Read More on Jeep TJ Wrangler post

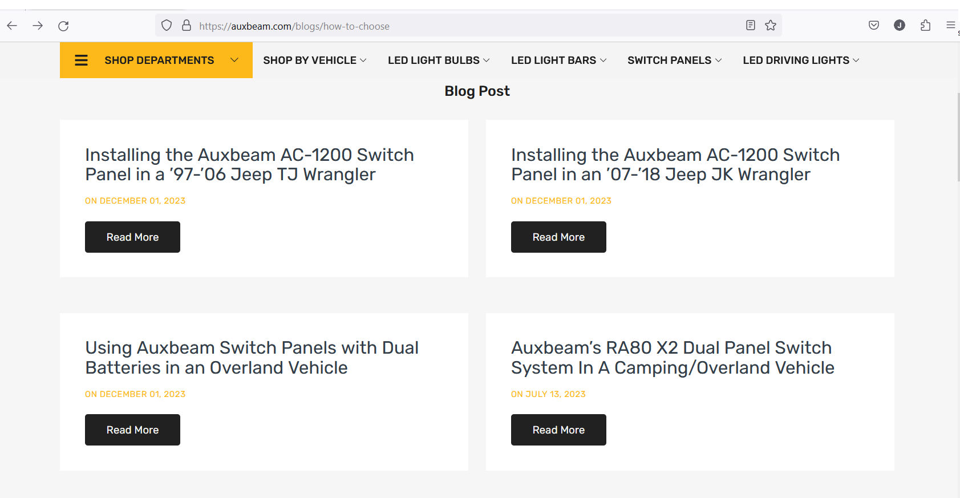[x=132, y=237]
